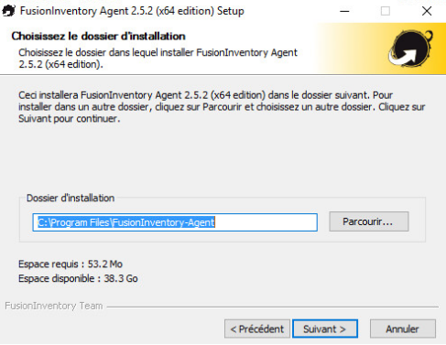Screen dimensions: 446x345
Task: Click the greyed-out maximize window button
Action: (x=386, y=11)
